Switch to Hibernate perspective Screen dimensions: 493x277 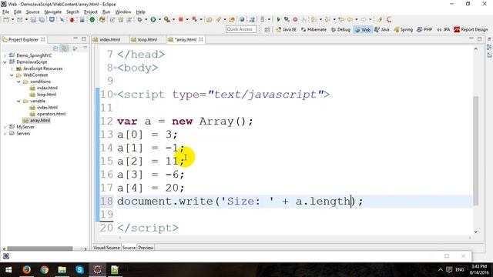pos(314,29)
